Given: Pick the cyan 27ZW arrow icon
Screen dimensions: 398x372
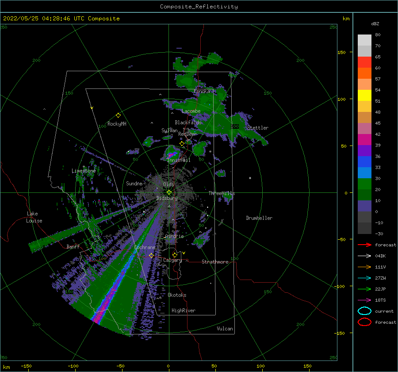Looking at the screenshot, I should point(364,278).
